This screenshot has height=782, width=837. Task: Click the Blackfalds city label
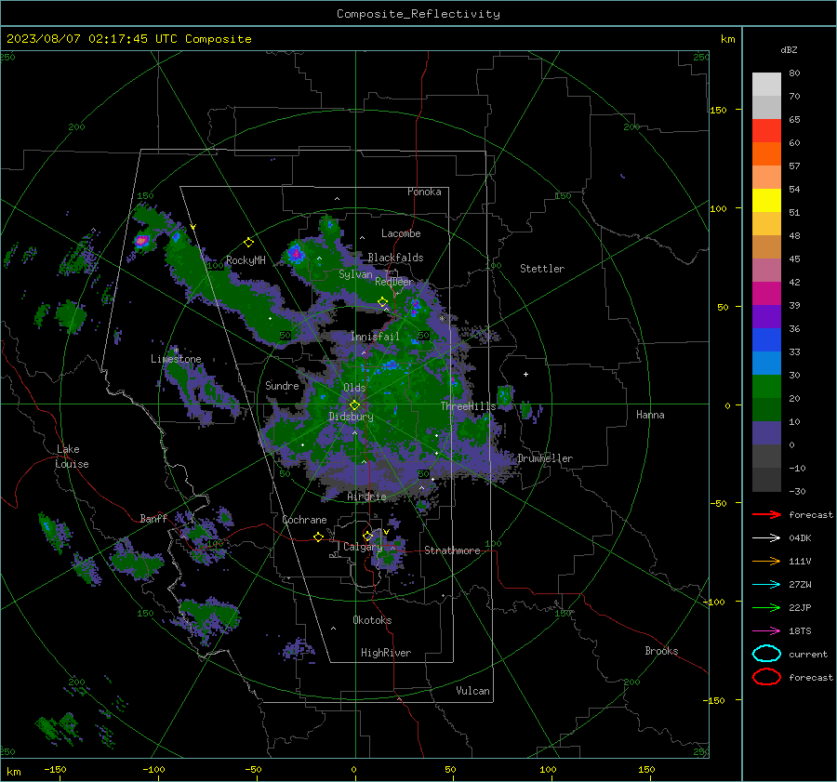395,258
